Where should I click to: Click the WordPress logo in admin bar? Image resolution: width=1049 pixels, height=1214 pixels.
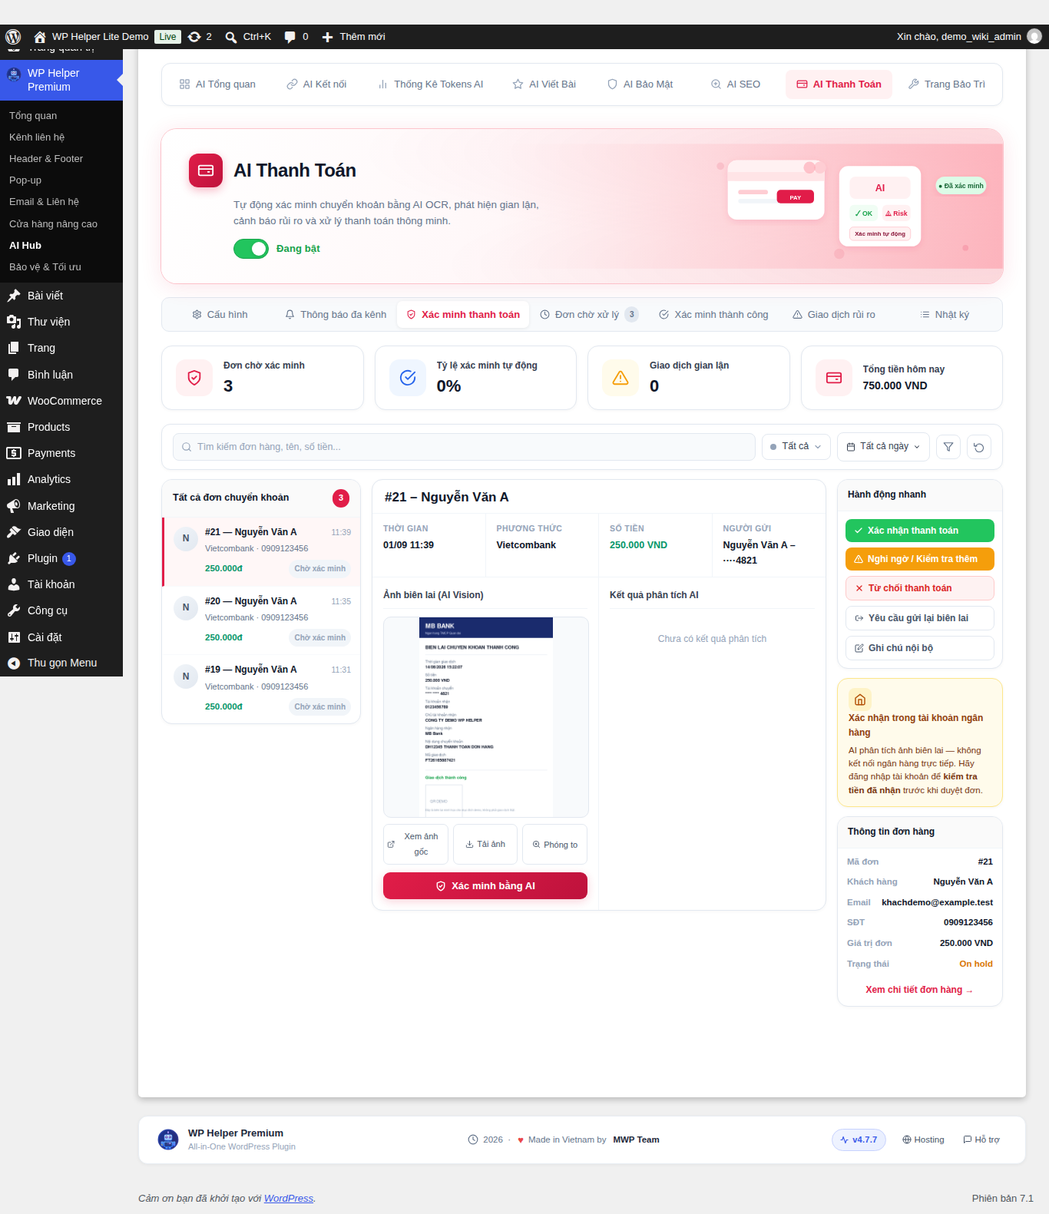coord(13,37)
